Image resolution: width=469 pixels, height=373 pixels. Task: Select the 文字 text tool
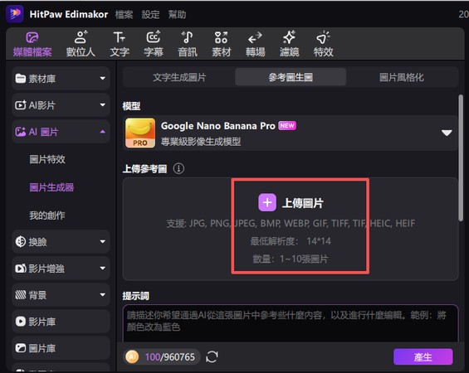click(x=120, y=45)
